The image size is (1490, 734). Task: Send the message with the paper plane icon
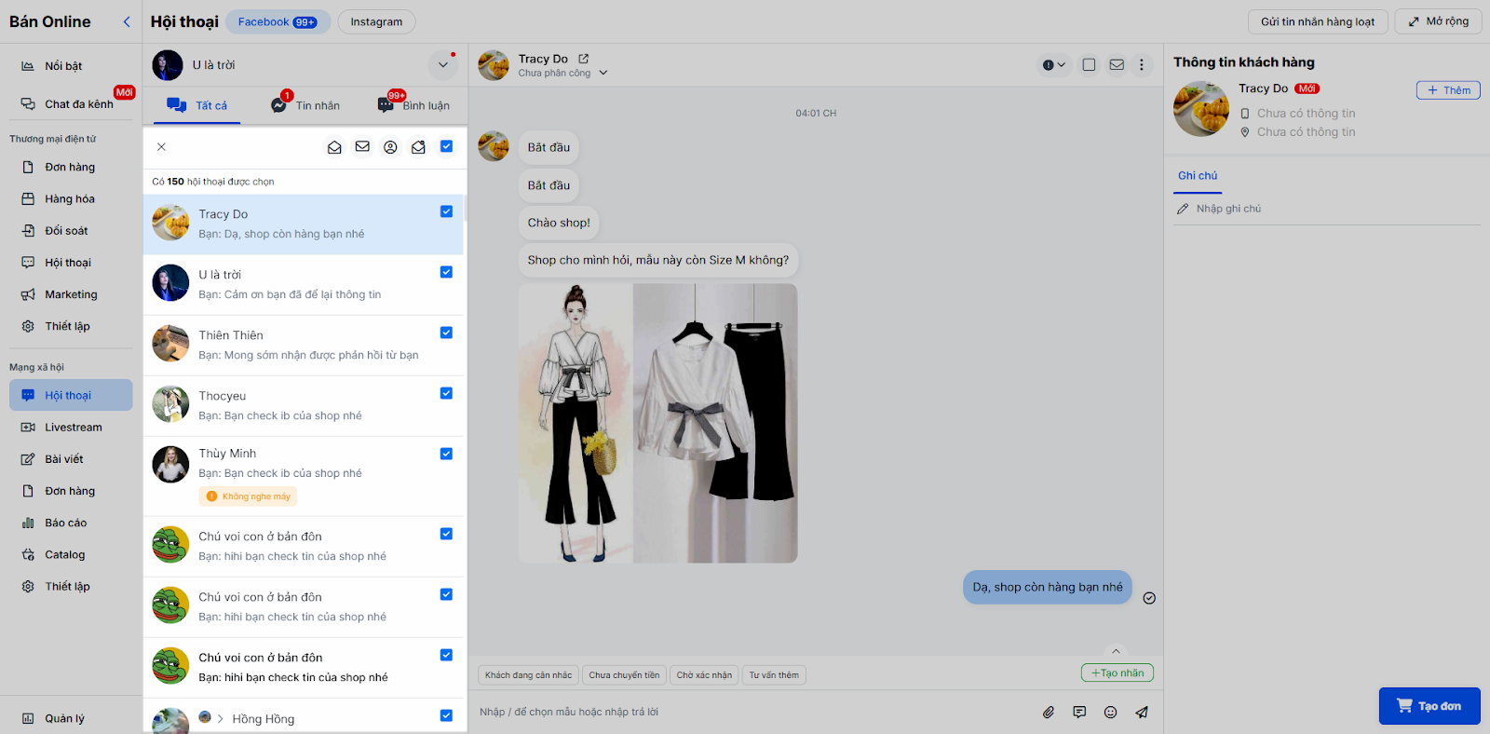click(1142, 713)
